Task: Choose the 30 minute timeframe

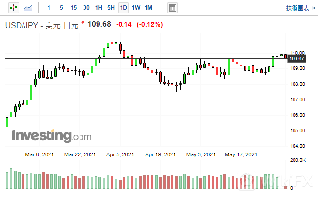Action: pyautogui.click(x=86, y=8)
